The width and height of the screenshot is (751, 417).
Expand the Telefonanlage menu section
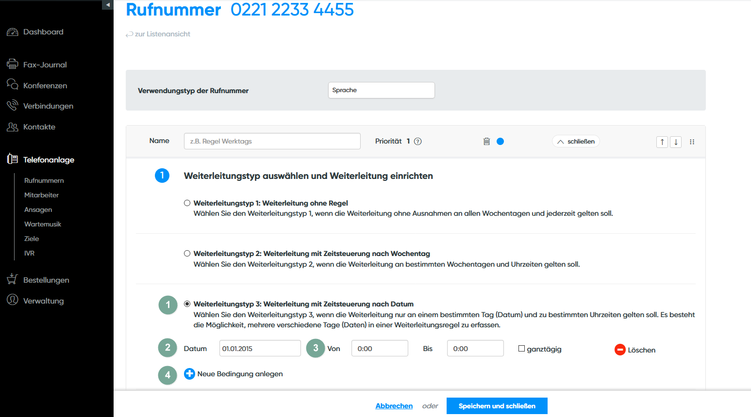(49, 160)
